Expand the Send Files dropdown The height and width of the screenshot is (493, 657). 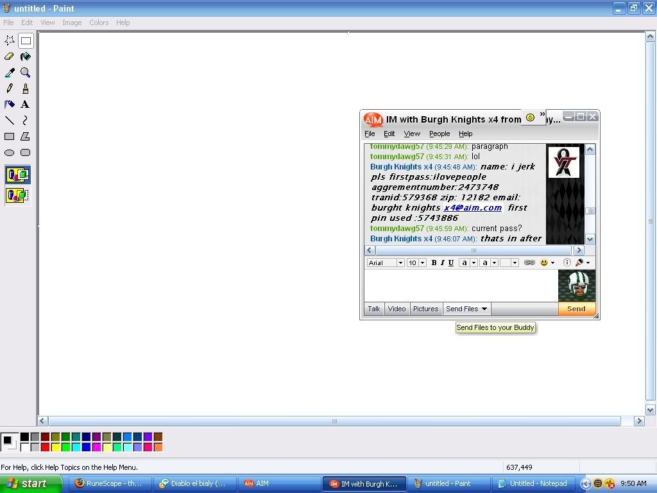click(x=484, y=309)
